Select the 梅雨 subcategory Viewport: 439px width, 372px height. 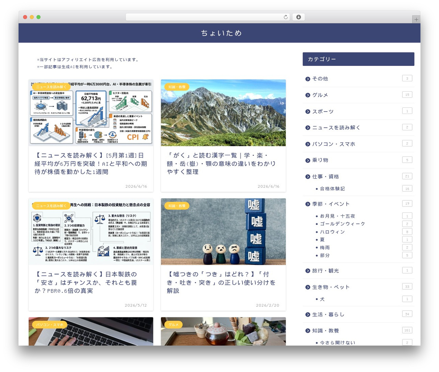point(325,247)
